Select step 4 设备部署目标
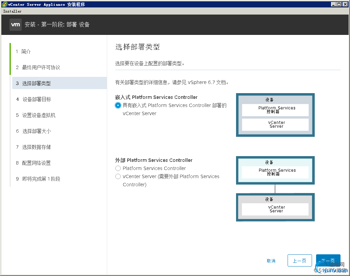This screenshot has height=276, width=350. pyautogui.click(x=34, y=99)
